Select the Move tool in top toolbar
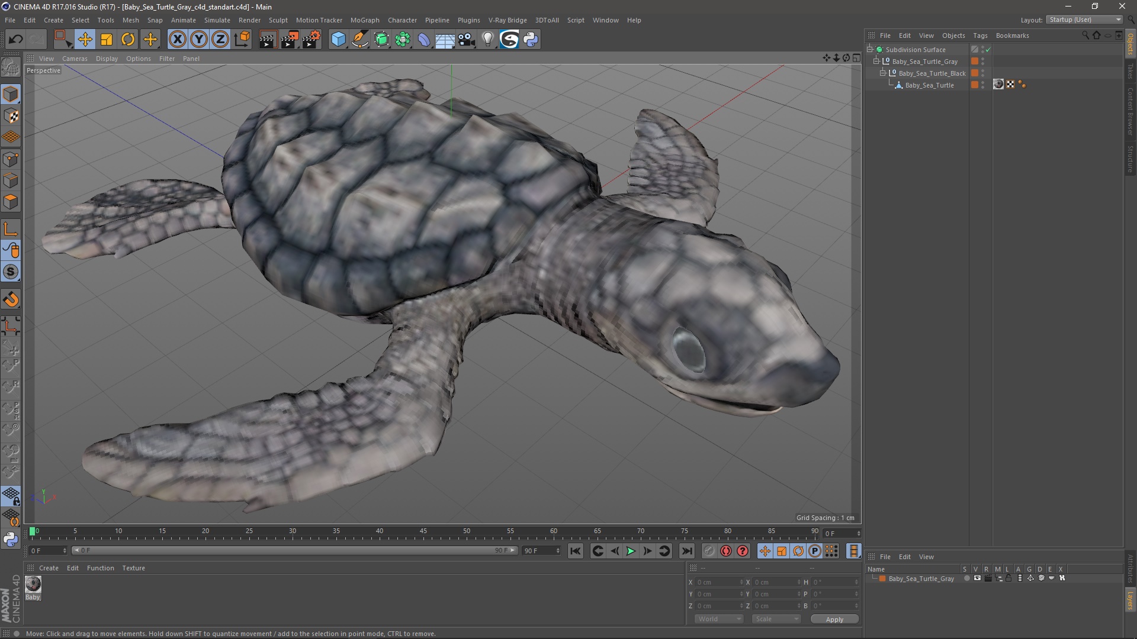Screen dimensions: 1137x639 [85, 40]
